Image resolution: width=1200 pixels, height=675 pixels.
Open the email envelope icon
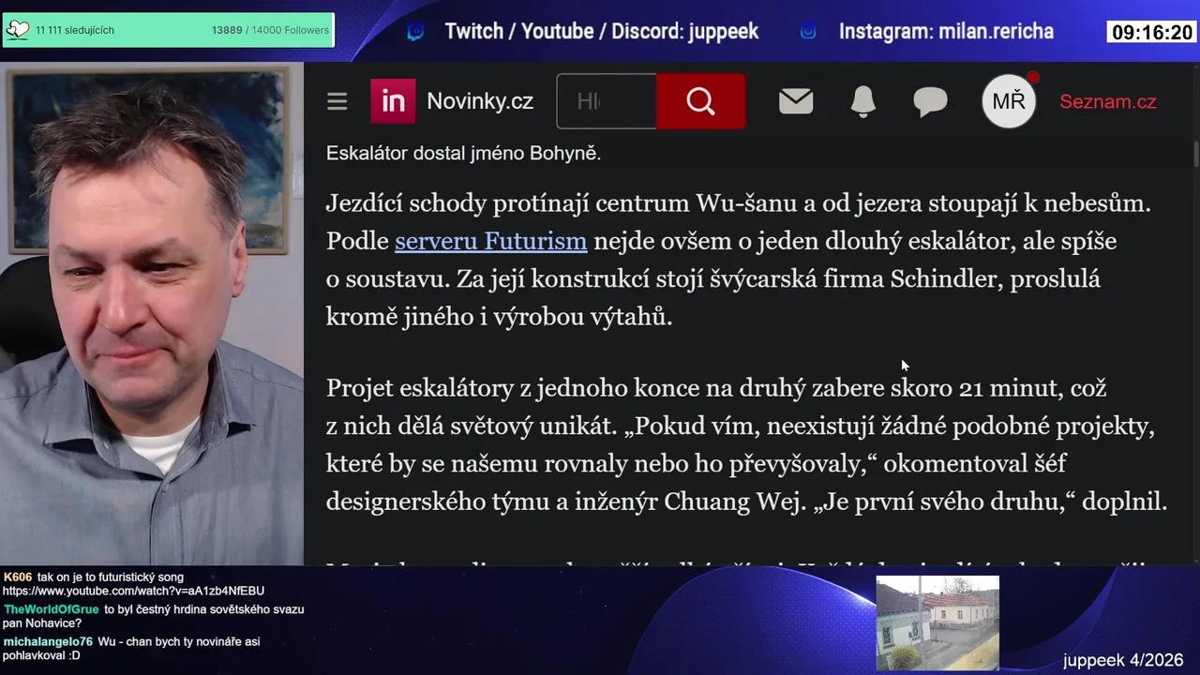tap(796, 101)
